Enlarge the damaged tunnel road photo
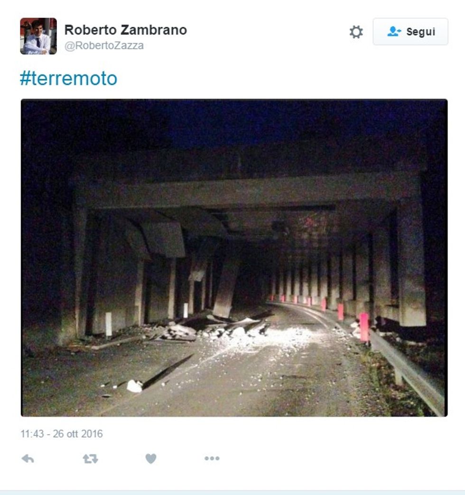 click(x=234, y=257)
